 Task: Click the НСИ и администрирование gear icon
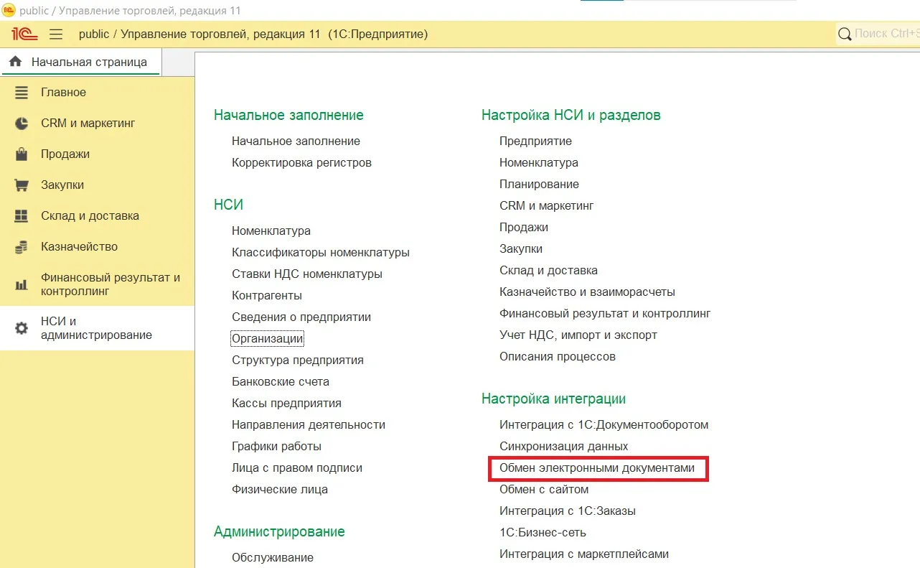(x=22, y=328)
